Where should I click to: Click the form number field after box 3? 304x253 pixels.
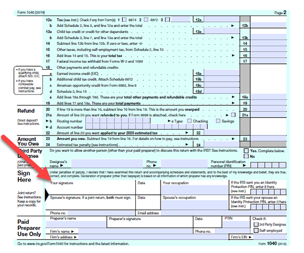coord(181,20)
